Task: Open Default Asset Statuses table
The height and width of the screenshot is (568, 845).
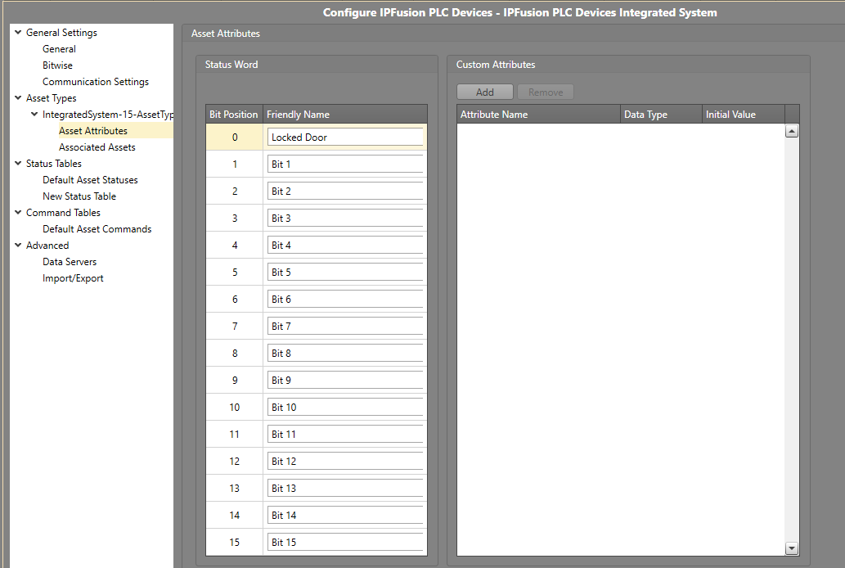Action: (90, 180)
